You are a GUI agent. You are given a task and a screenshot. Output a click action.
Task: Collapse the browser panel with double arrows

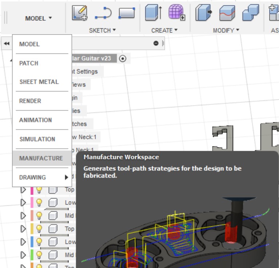(x=7, y=43)
